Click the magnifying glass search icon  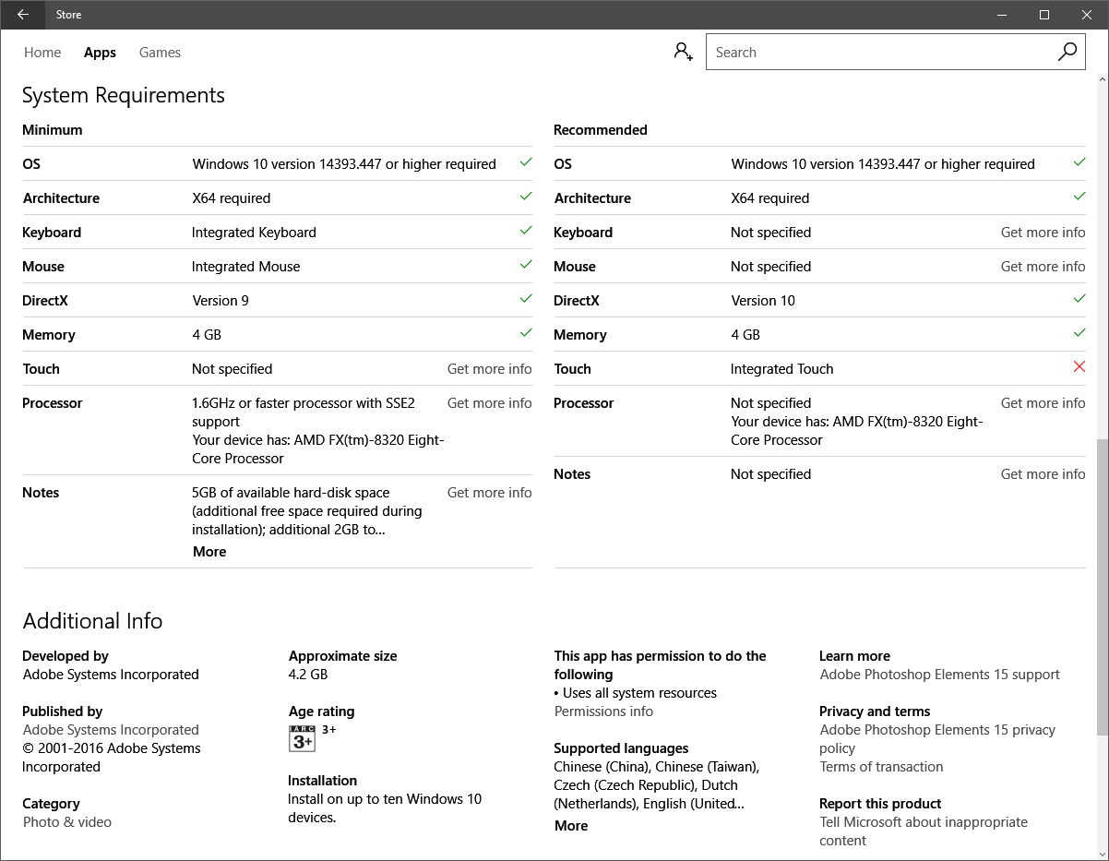[x=1067, y=53]
